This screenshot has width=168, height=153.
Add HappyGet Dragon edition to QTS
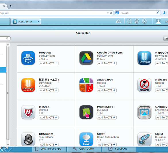[49, 90]
